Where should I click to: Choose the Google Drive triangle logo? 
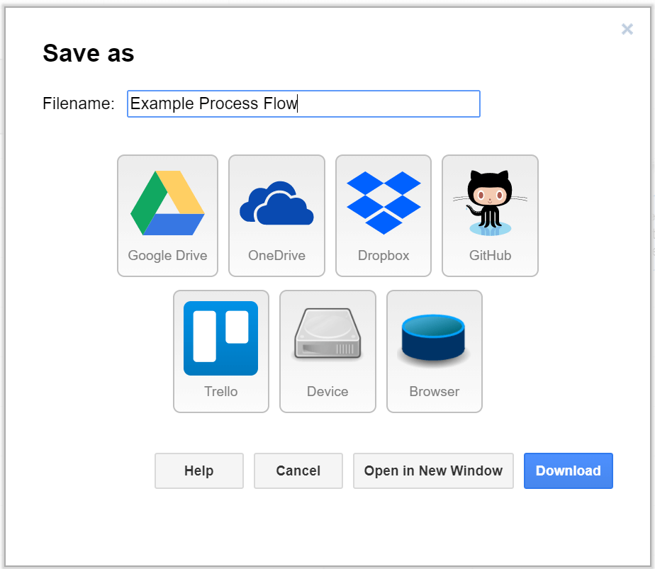167,203
